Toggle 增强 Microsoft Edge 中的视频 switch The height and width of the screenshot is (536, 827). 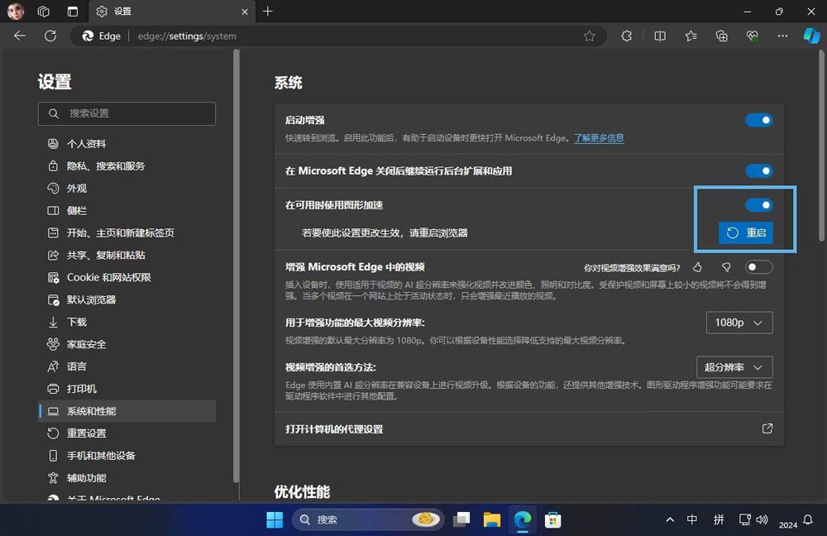coord(759,267)
